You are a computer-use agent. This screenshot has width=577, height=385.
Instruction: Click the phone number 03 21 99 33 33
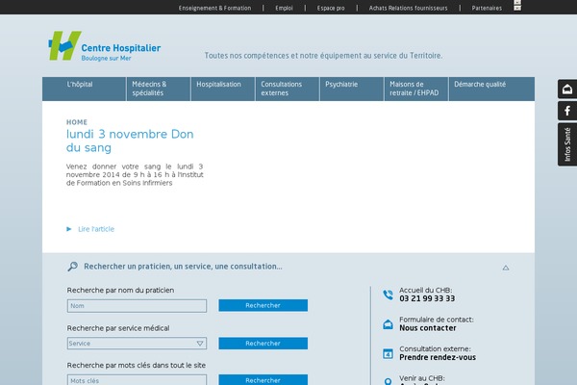(x=427, y=298)
